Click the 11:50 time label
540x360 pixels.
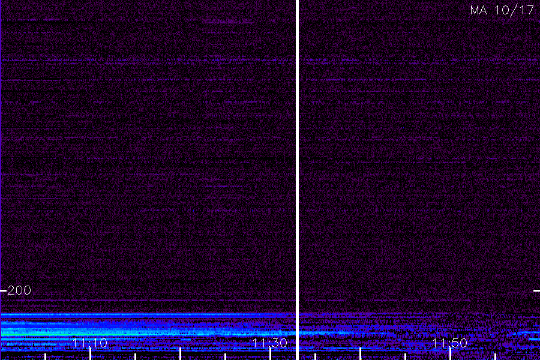tap(450, 343)
